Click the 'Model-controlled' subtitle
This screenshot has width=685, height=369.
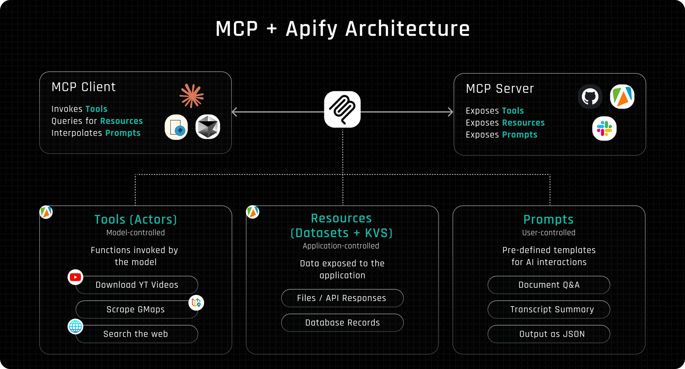coord(136,233)
